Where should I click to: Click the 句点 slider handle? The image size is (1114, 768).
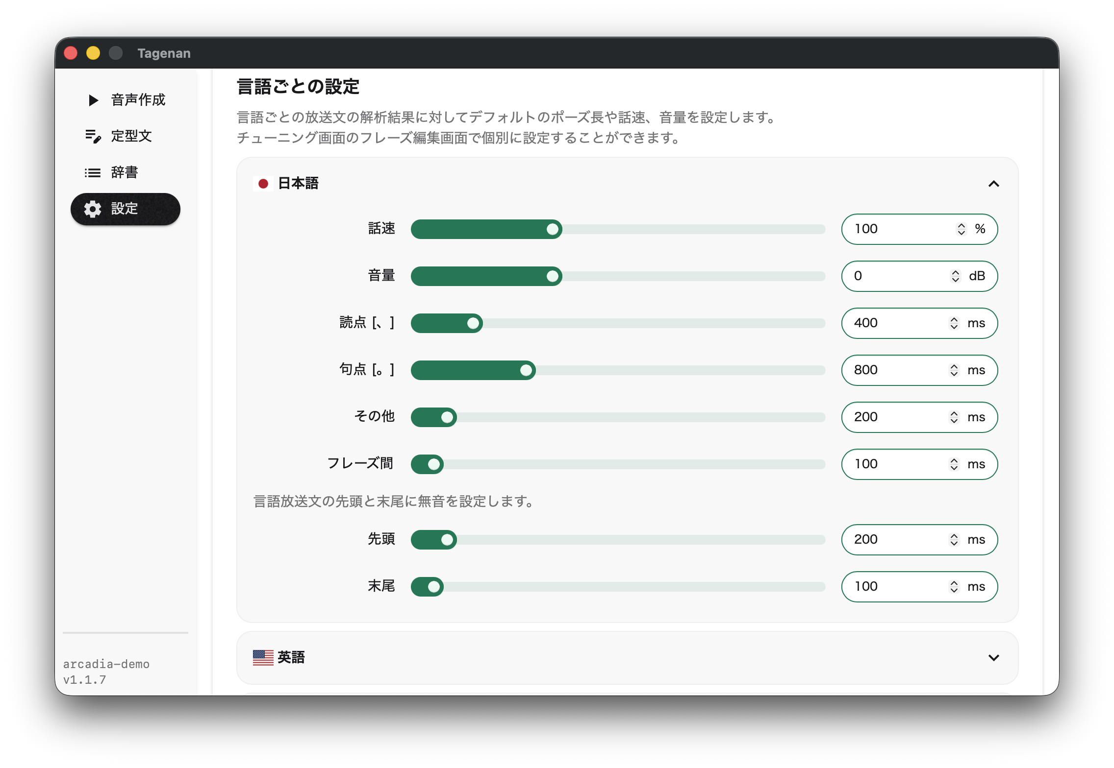click(x=526, y=370)
